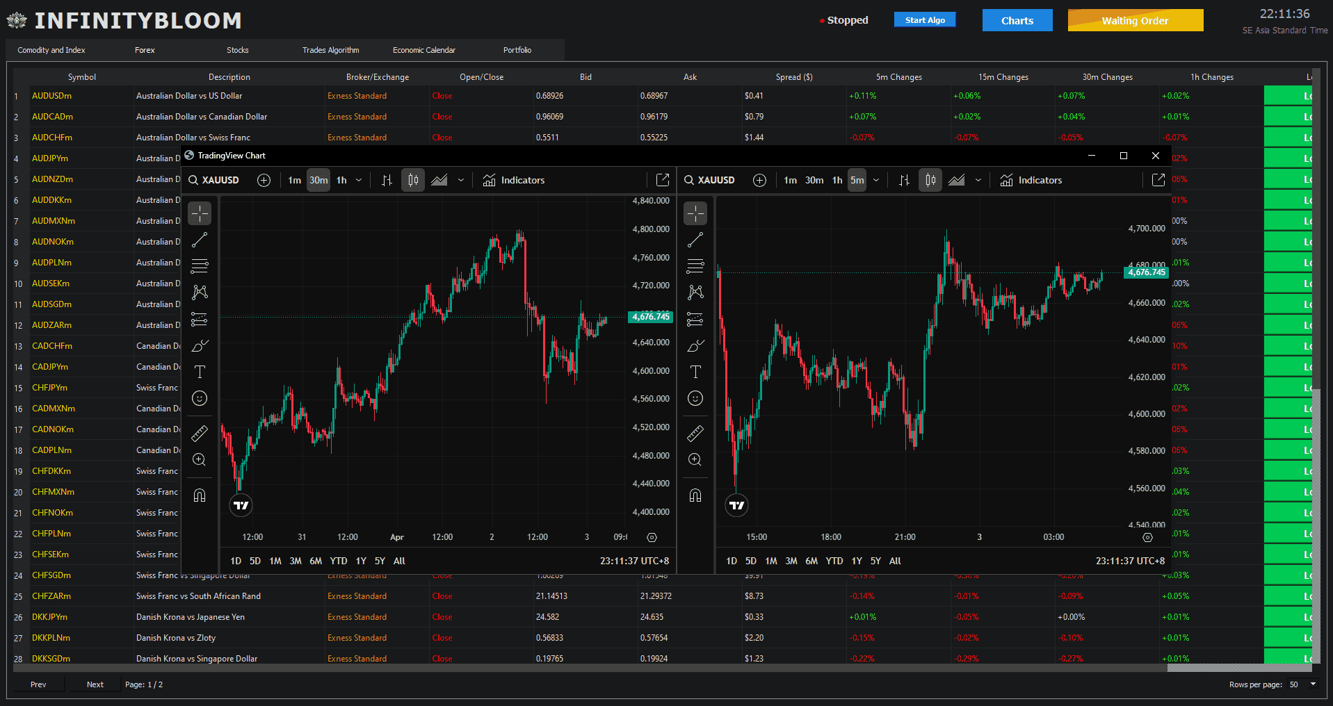Open left chart in popup window icon

click(663, 180)
